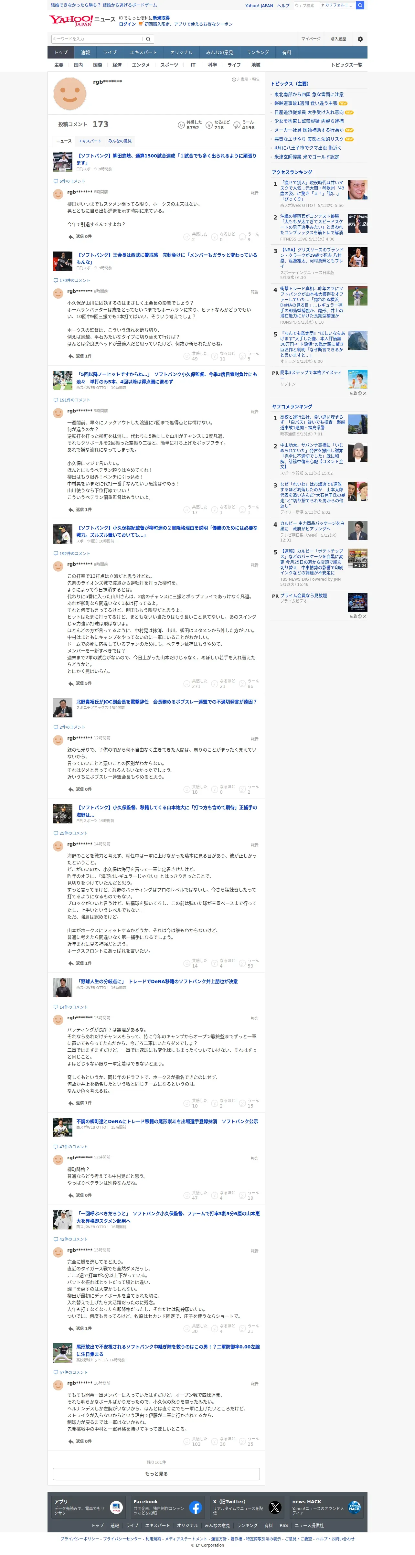
Task: Load more comments with もっと見る
Action: click(x=156, y=1474)
